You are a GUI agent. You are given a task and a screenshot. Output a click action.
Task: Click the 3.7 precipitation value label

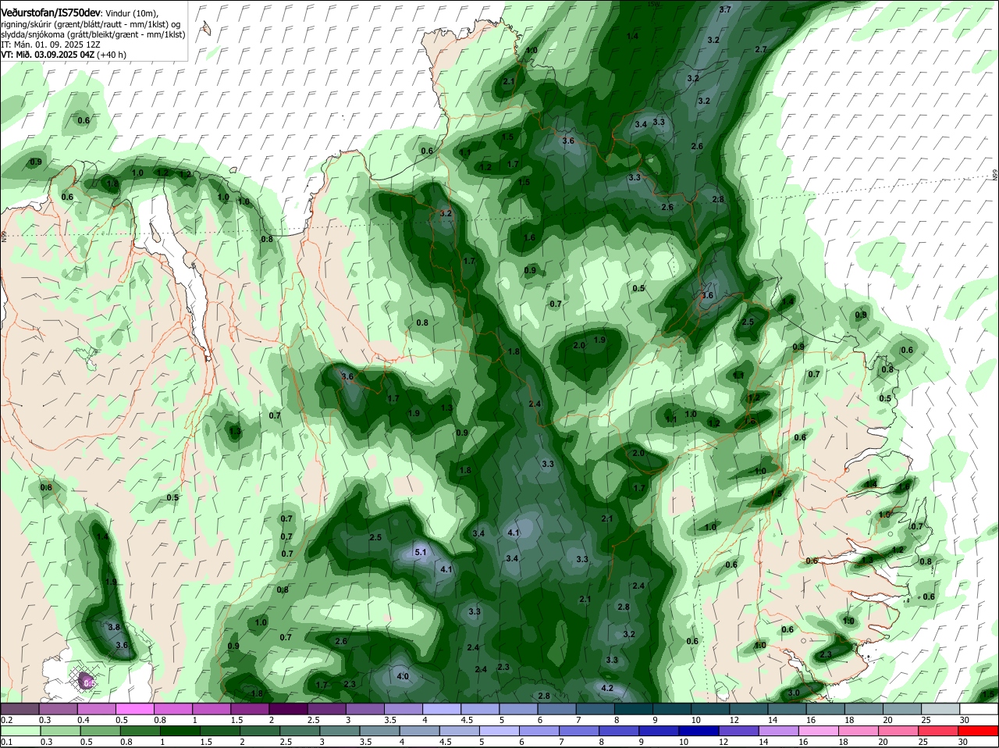coord(725,9)
